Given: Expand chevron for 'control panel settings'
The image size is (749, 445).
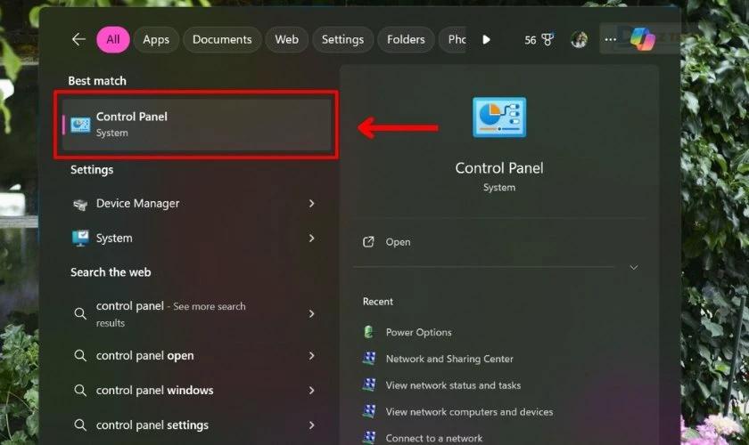Looking at the screenshot, I should 312,425.
